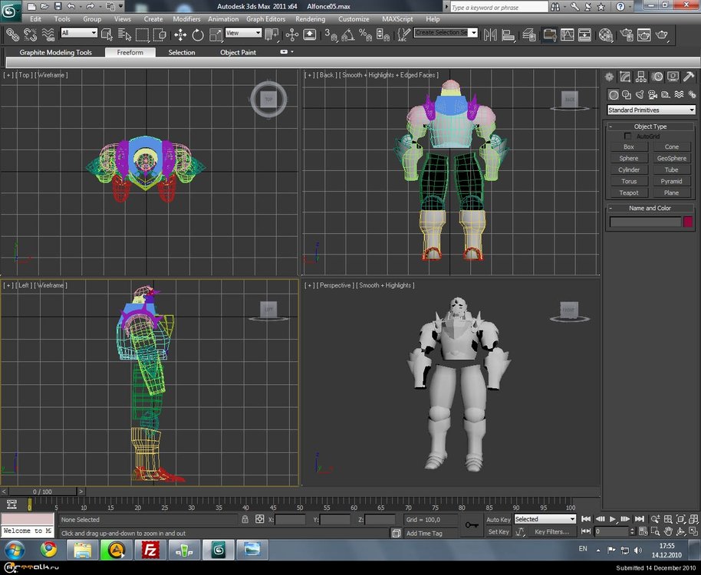Open the selection filter All dropdown
Viewport: 701px width, 575px height.
click(x=79, y=33)
